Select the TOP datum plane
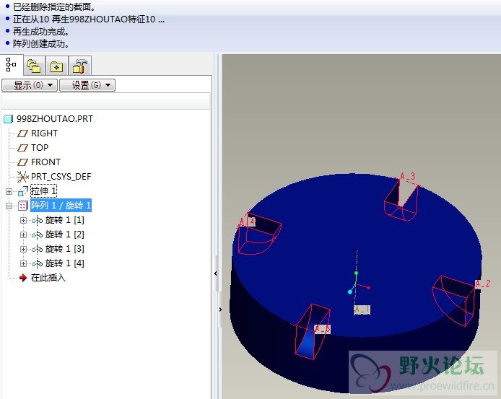Screen dimensions: 501x399 [40, 148]
